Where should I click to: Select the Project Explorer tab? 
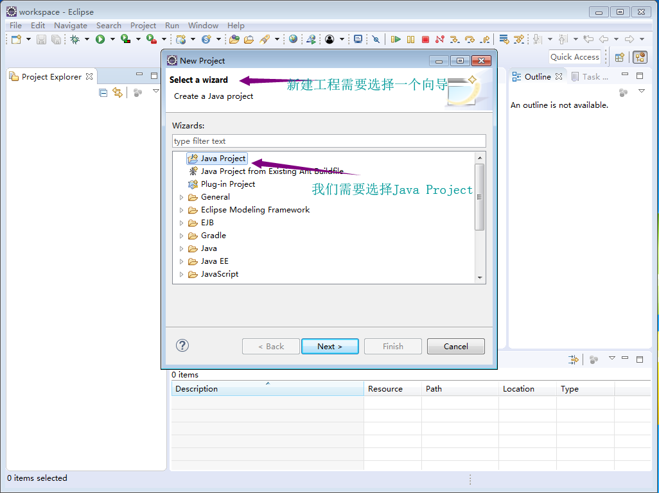tap(51, 77)
